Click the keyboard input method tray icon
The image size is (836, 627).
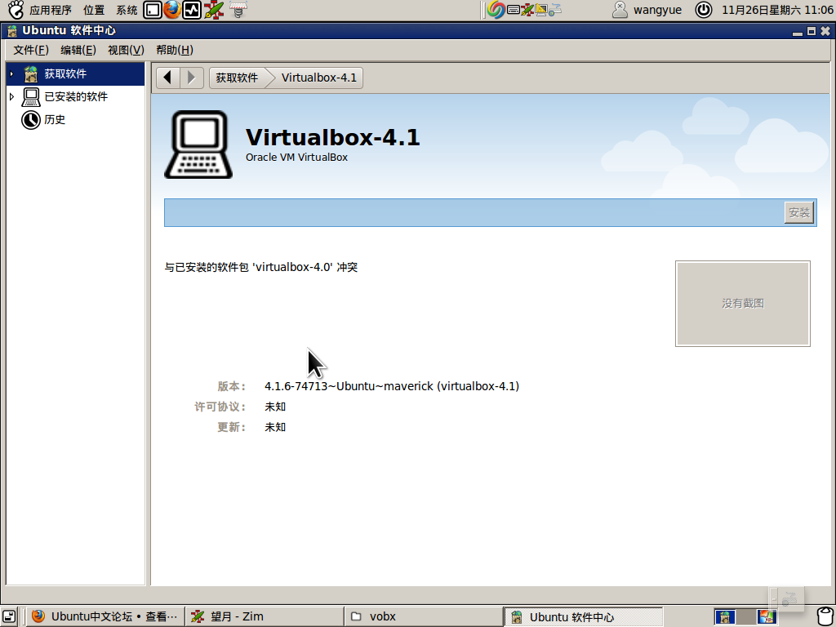coord(513,10)
